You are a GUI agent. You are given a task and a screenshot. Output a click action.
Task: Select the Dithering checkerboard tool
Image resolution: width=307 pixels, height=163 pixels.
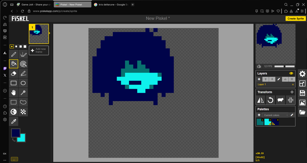pos(23,112)
